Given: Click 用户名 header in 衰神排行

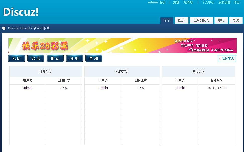Looking at the screenshot, I should (x=103, y=81).
